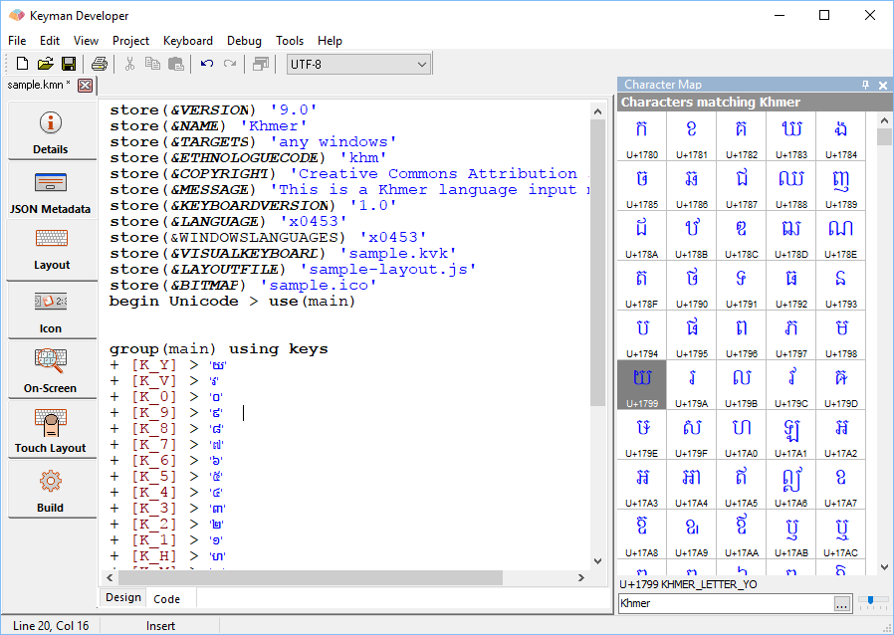Select character U+1791 in Character Map

742,286
